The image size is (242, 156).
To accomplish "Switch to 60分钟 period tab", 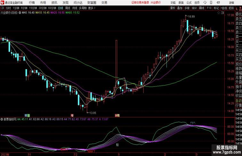I will (52, 8).
